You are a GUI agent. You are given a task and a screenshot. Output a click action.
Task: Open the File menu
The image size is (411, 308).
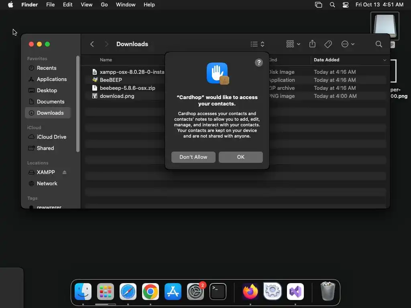(x=50, y=5)
